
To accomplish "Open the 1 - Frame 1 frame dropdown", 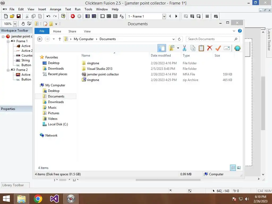I will point(164,16).
